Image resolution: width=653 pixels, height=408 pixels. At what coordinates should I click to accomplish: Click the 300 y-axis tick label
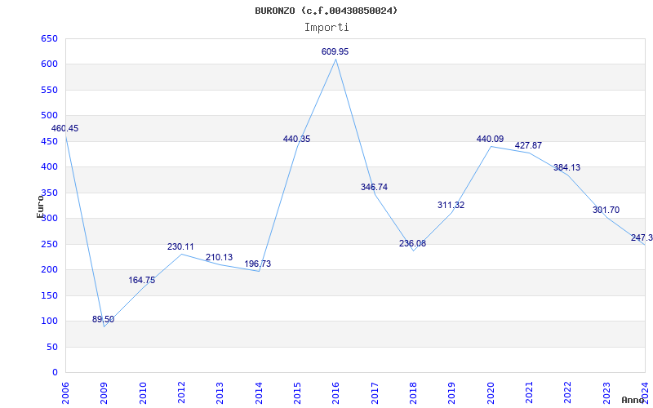tap(49, 219)
